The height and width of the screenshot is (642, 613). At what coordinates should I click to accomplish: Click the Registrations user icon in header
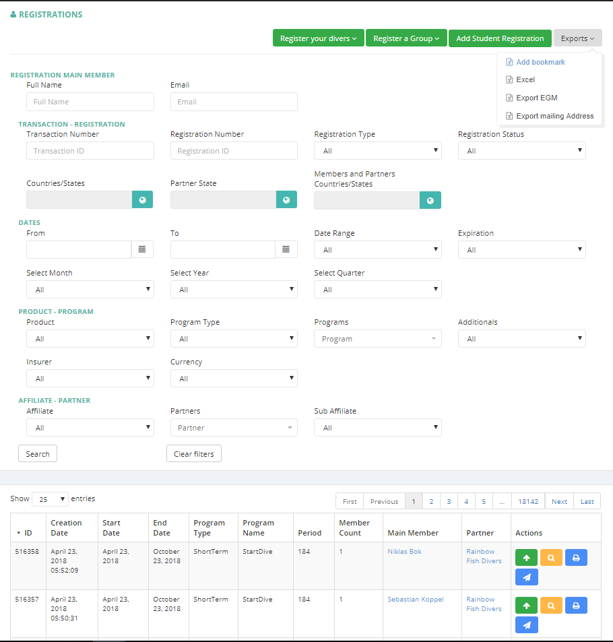(13, 15)
